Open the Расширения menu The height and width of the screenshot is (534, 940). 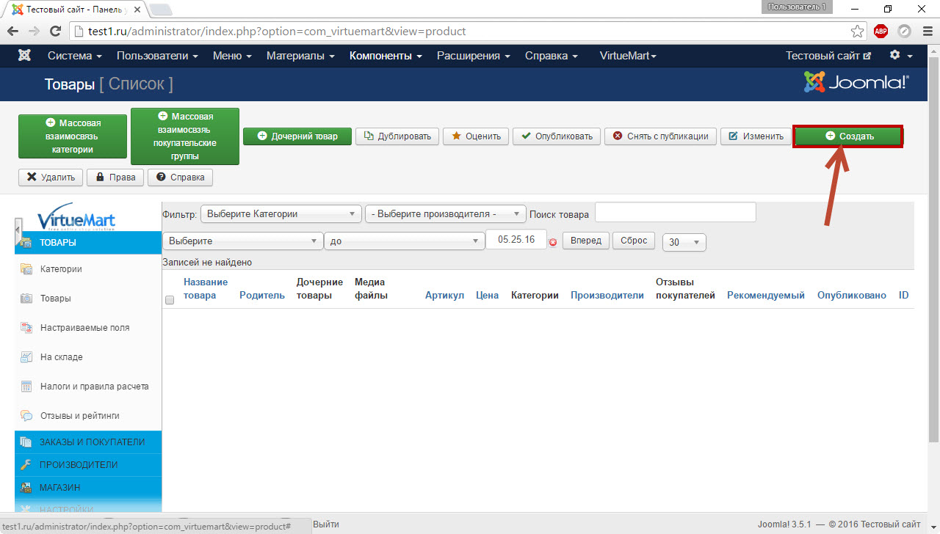(x=474, y=56)
